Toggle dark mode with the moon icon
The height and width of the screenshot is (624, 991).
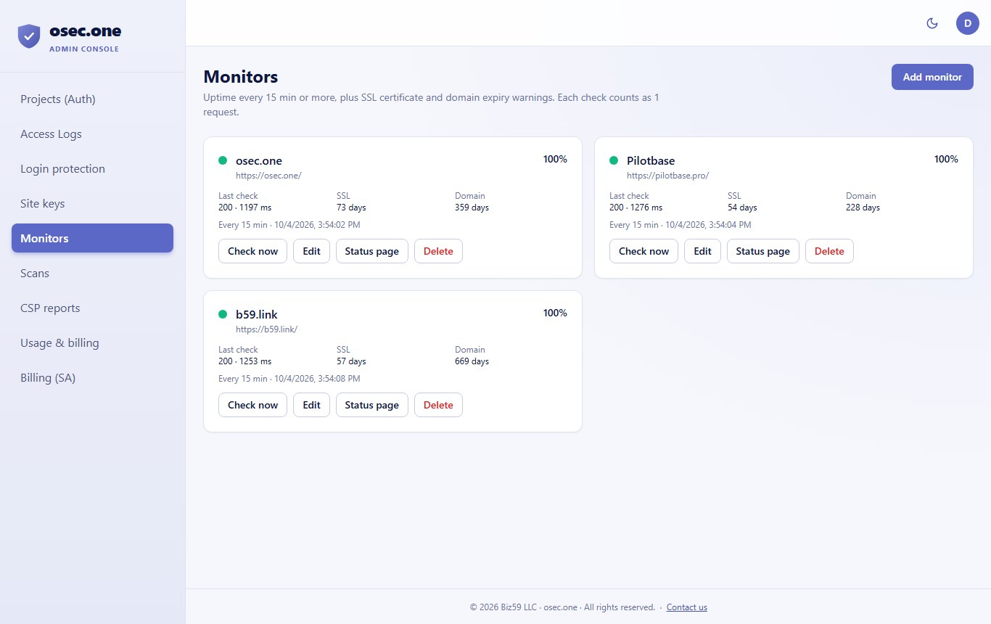933,23
